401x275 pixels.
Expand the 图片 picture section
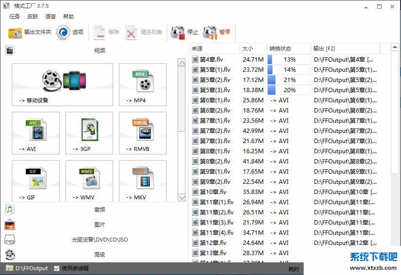(99, 225)
